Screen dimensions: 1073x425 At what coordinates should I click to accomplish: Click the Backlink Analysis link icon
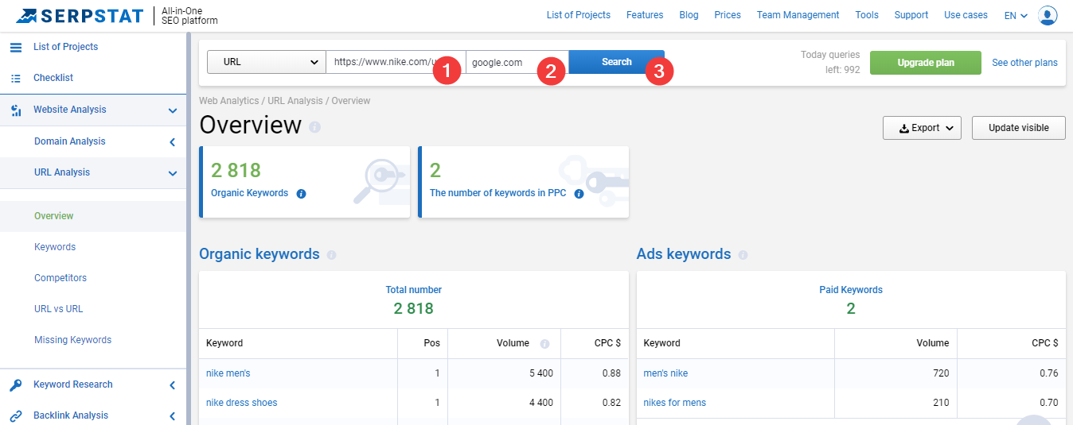click(16, 415)
